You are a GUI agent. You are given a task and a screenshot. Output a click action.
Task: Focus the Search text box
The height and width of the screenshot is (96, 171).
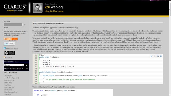point(13,25)
